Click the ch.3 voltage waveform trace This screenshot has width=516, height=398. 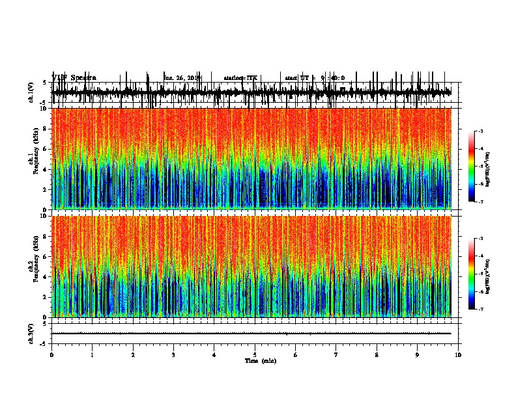click(x=251, y=334)
